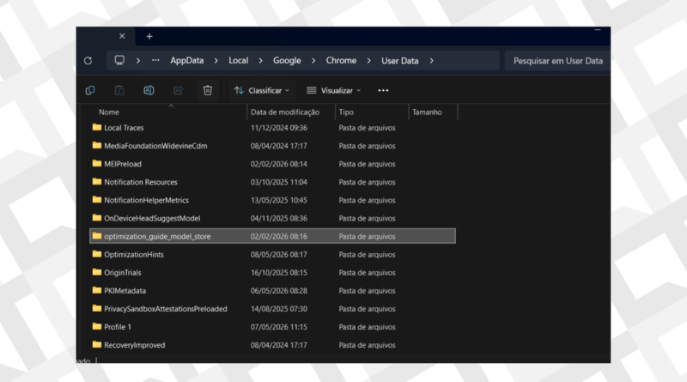Select the optimization_guide_model_store folder
687x382 pixels.
tap(272, 236)
